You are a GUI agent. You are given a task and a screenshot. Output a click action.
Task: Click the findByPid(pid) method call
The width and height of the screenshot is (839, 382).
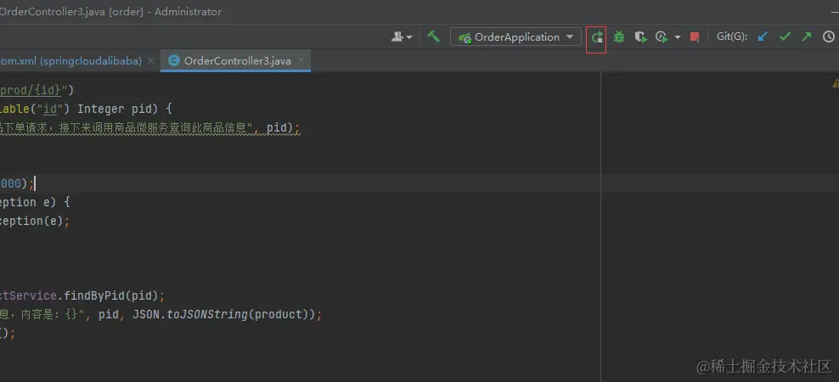(111, 296)
